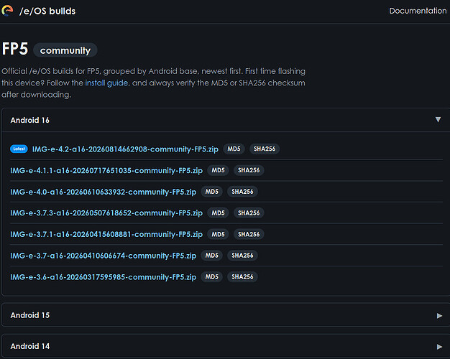This screenshot has height=359, width=450.
Task: Download IMG-e-3.7-a16-20260410606674 zip
Action: (x=104, y=256)
